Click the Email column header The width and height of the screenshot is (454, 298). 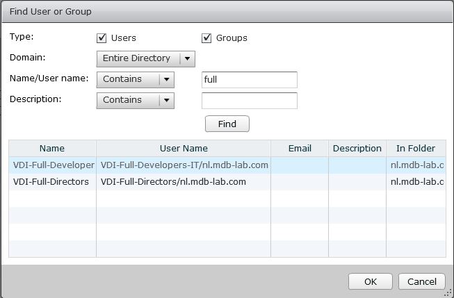pyautogui.click(x=300, y=148)
